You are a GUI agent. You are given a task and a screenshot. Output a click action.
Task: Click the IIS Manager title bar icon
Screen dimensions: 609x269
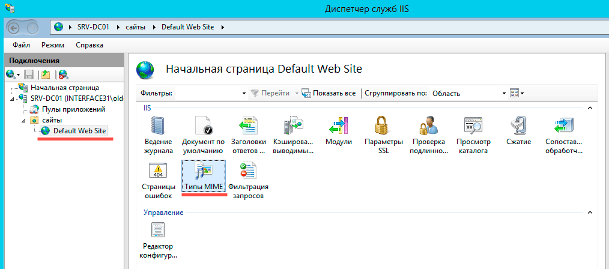9,8
